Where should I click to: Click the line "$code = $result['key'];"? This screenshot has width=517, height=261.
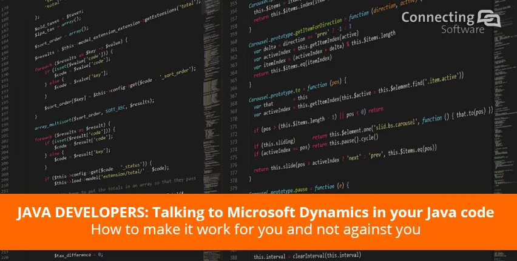pos(82,154)
